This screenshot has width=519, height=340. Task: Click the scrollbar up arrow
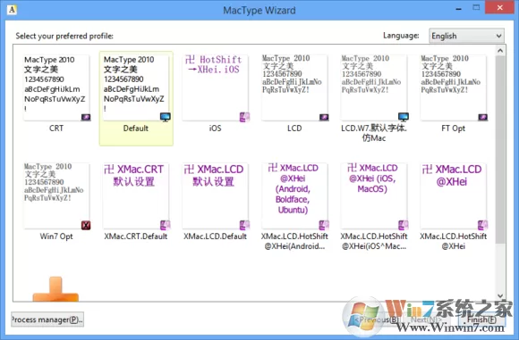500,51
